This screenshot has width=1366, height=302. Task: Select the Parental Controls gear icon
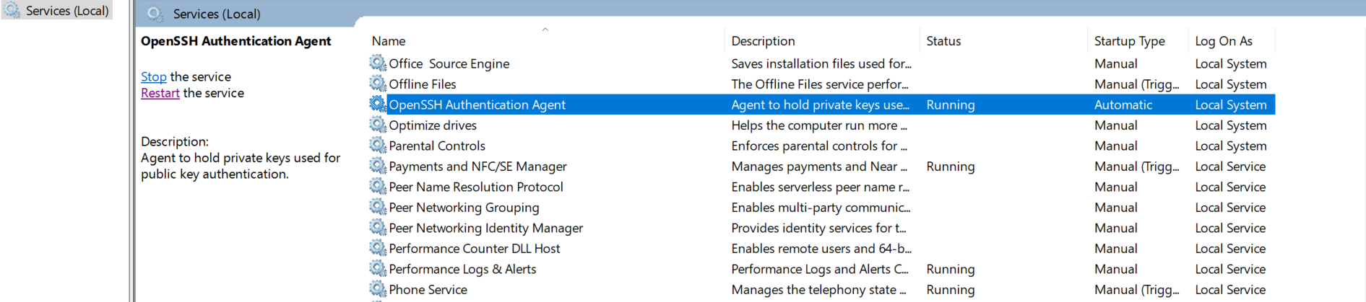pos(378,145)
